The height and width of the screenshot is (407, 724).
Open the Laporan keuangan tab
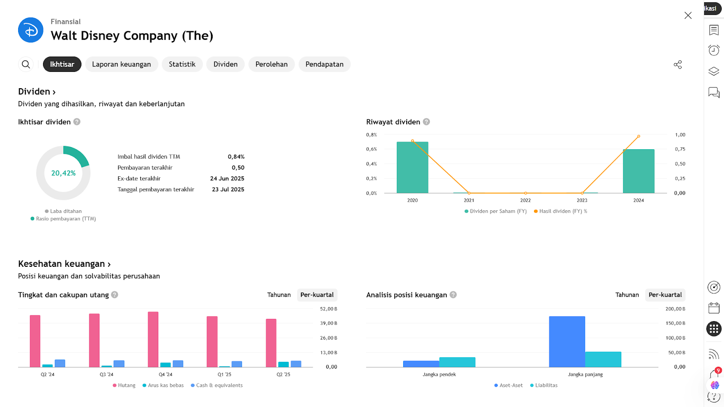click(121, 64)
